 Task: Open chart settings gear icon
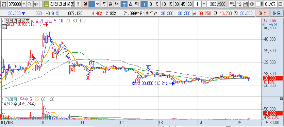pyautogui.click(x=251, y=4)
